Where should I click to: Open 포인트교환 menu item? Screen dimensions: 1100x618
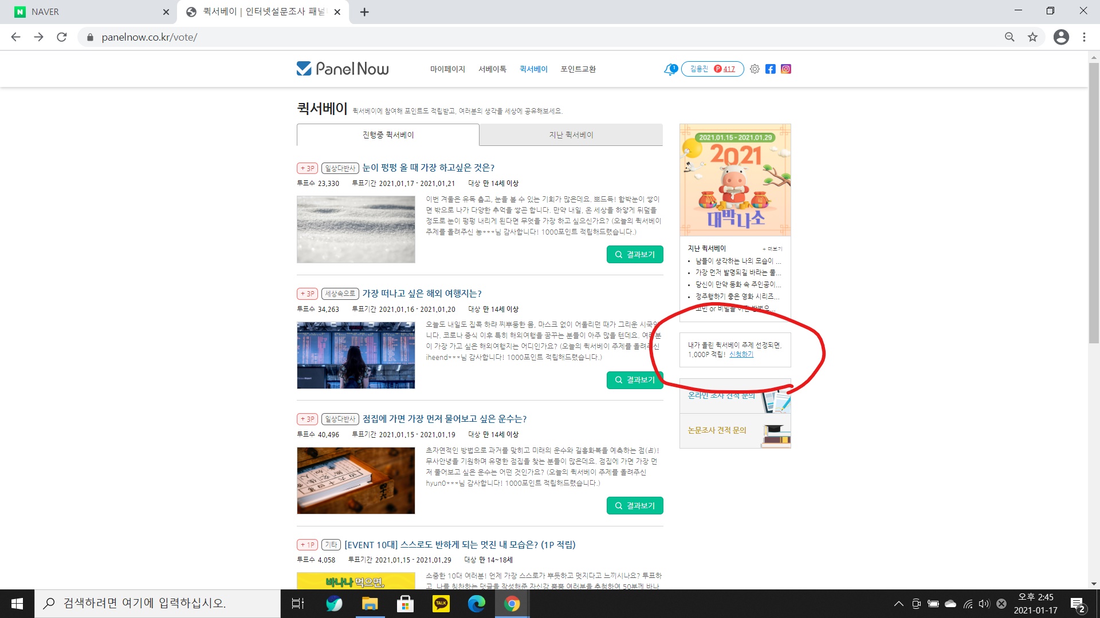(x=577, y=69)
